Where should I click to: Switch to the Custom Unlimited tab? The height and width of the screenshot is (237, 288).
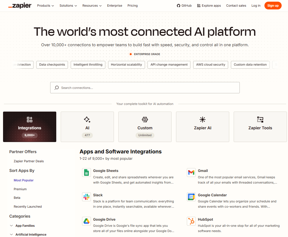point(145,127)
